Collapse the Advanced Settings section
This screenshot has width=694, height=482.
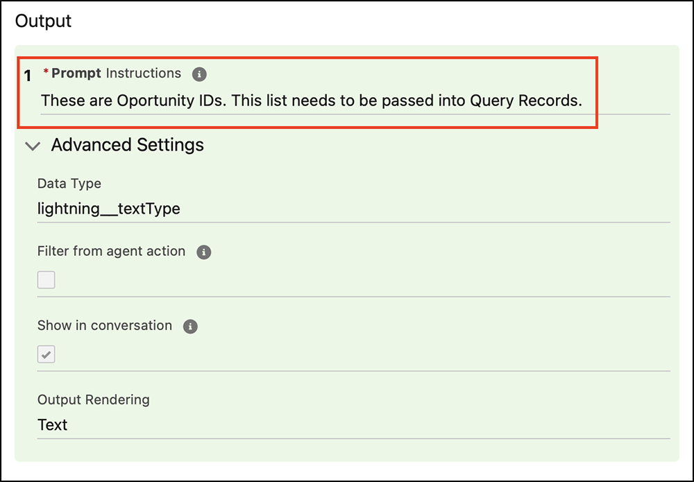pyautogui.click(x=33, y=146)
